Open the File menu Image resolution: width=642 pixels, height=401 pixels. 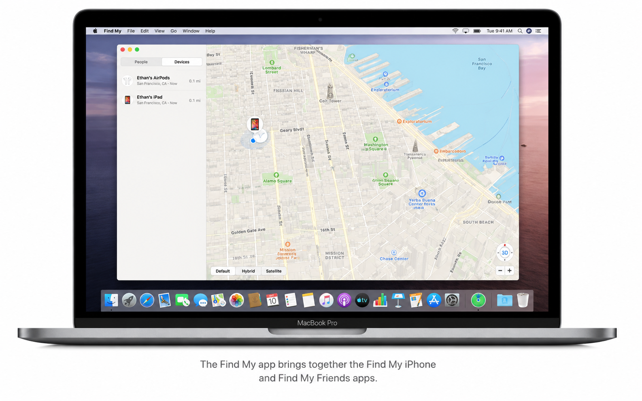tap(131, 31)
